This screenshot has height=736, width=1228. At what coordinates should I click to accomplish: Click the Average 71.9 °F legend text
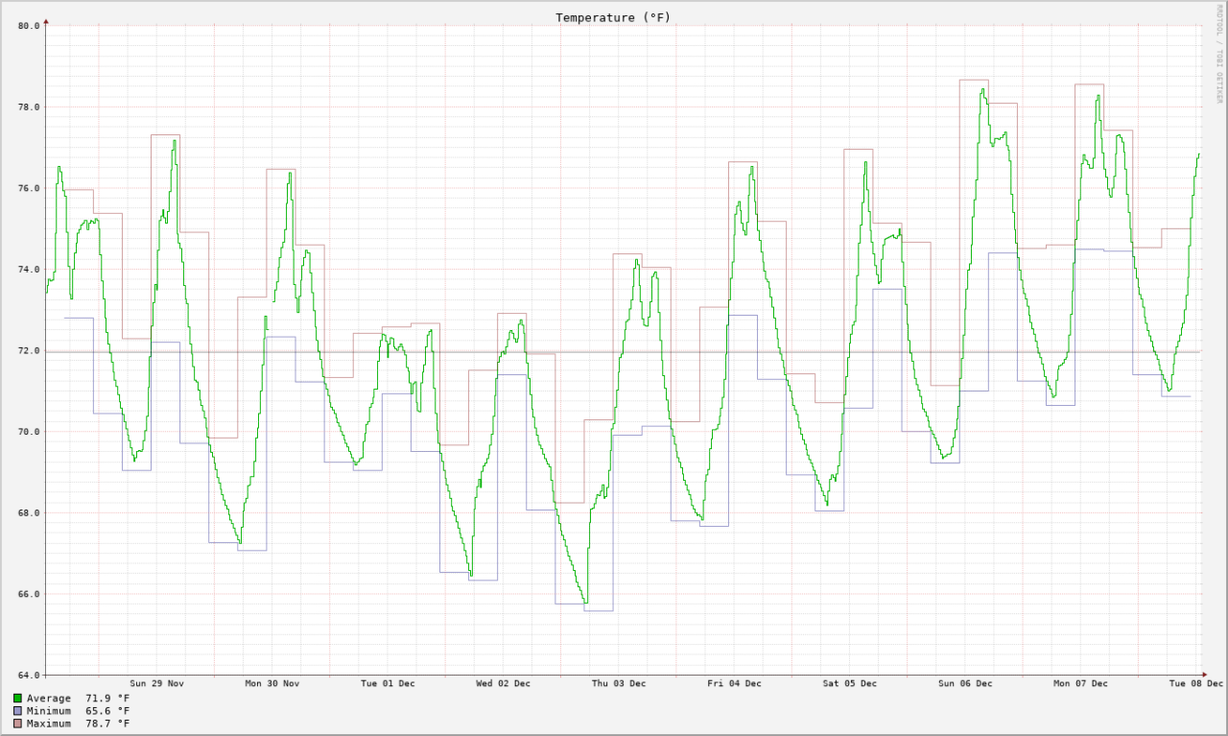click(78, 699)
